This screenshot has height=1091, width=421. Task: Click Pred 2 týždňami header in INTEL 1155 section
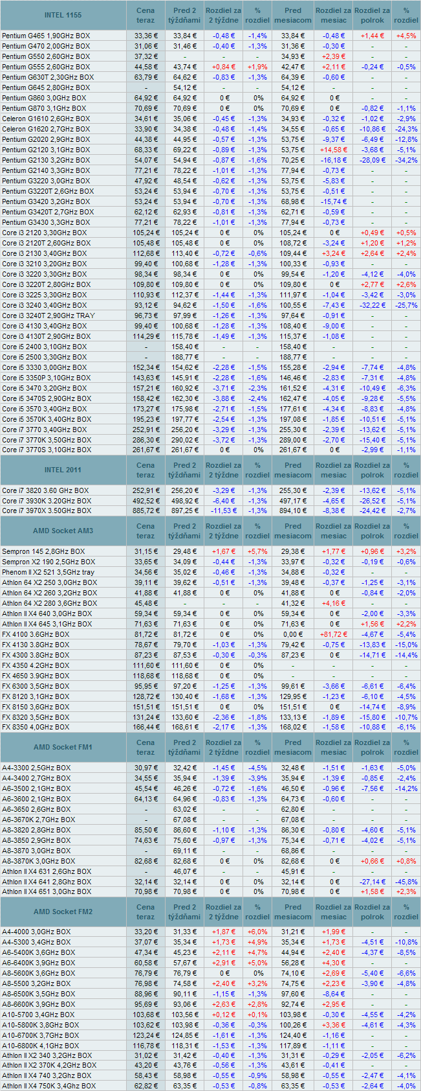(x=184, y=16)
